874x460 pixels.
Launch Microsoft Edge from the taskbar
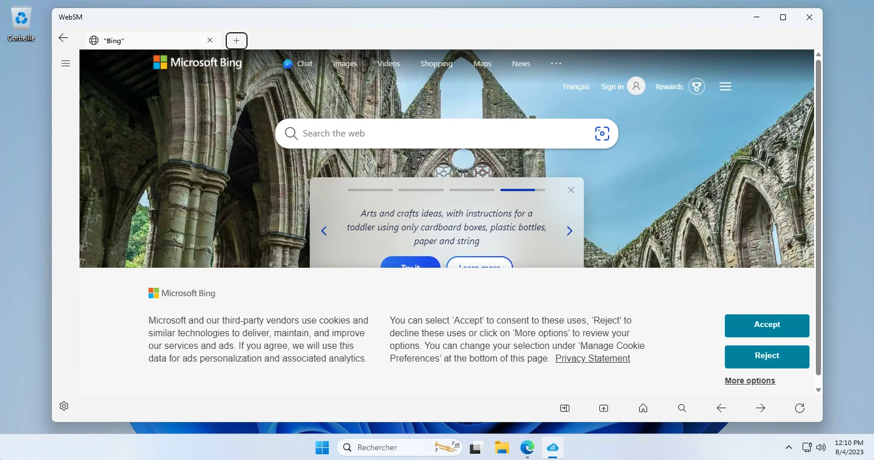[x=527, y=447]
